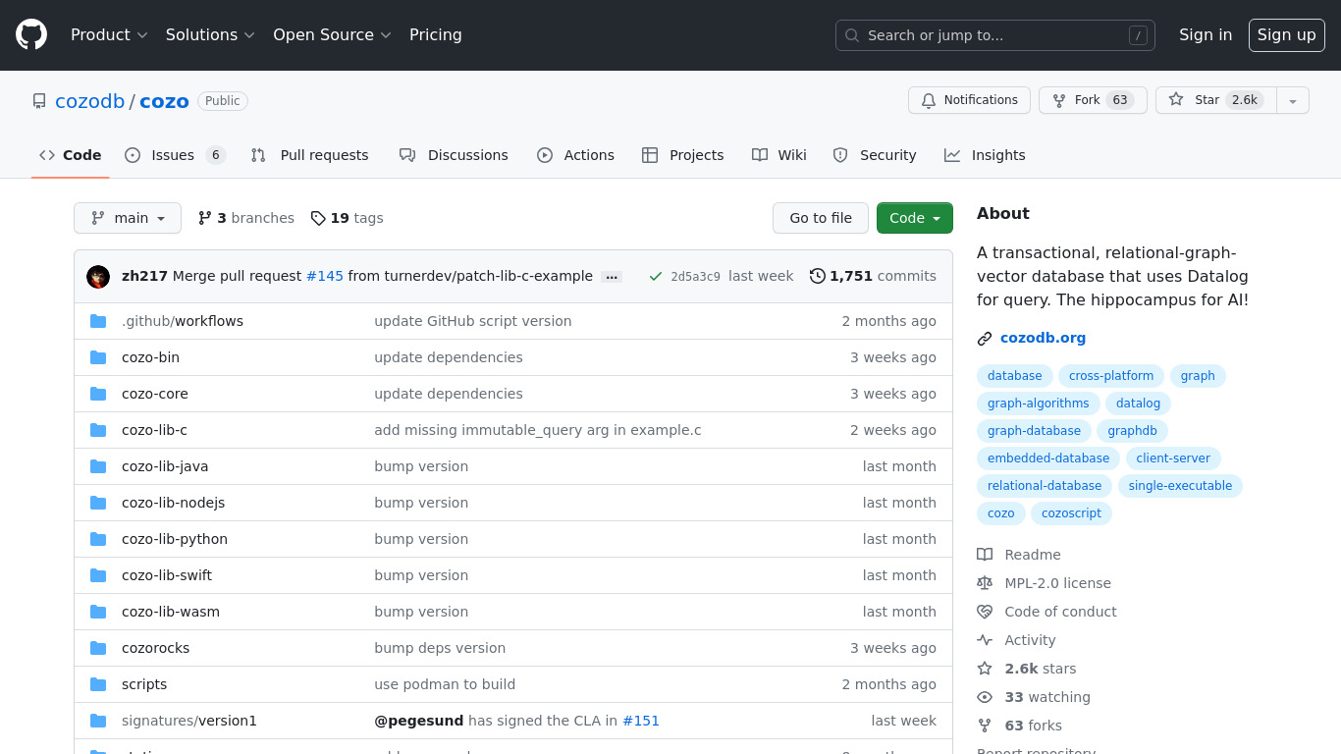Switch to the Insights tab
This screenshot has height=754, width=1341.
(x=985, y=155)
